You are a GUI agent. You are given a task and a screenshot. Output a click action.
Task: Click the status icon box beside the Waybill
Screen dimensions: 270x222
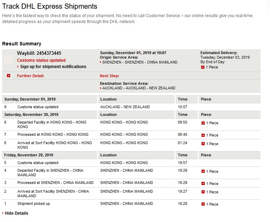click(8, 60)
